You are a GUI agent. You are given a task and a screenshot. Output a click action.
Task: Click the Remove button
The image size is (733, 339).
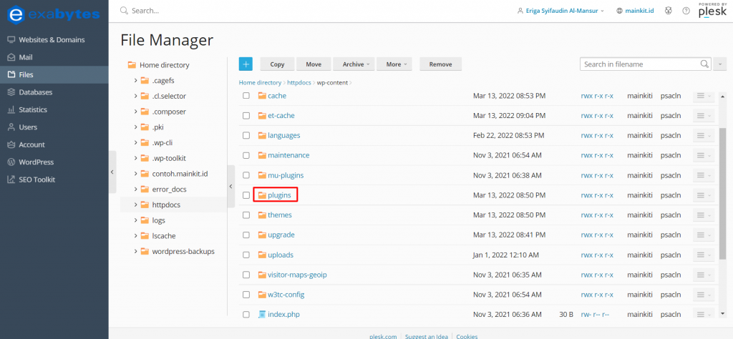tap(440, 64)
